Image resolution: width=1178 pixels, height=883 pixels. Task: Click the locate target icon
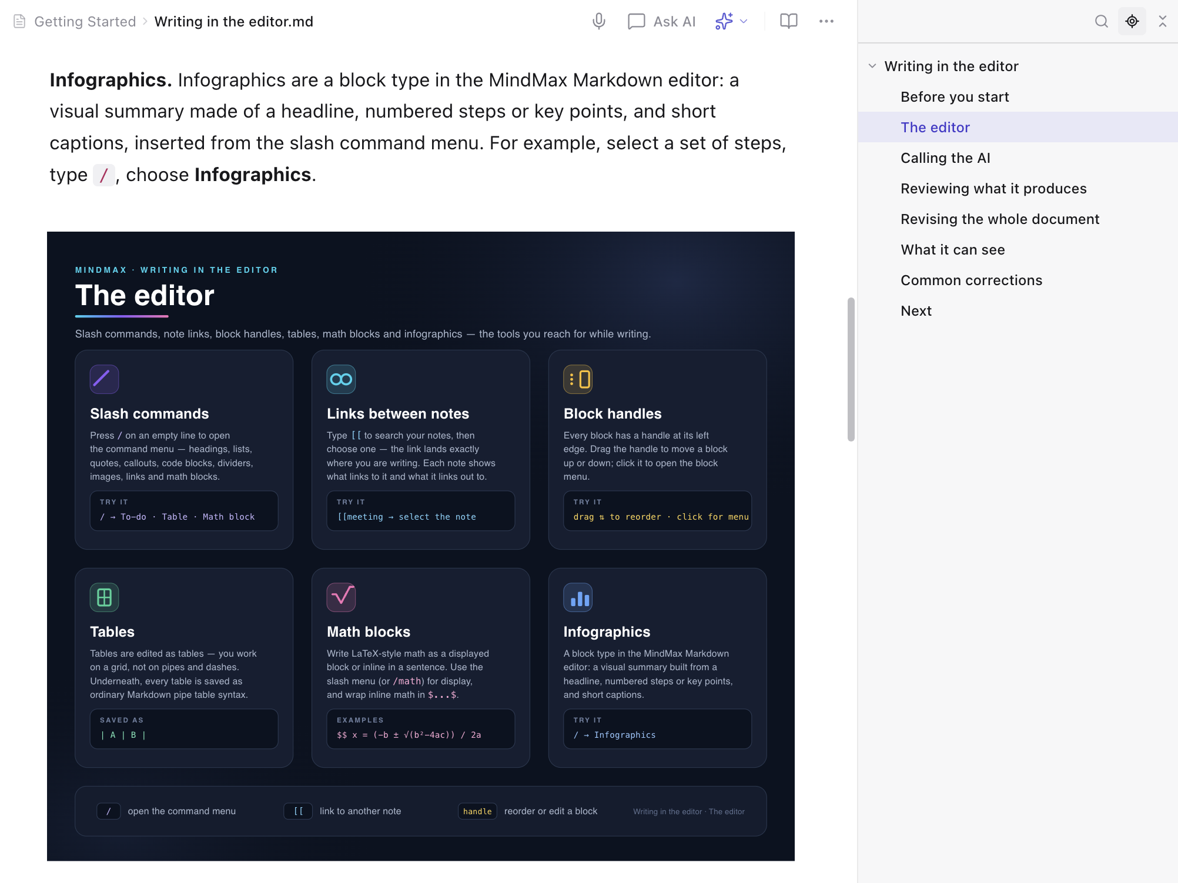(1132, 22)
